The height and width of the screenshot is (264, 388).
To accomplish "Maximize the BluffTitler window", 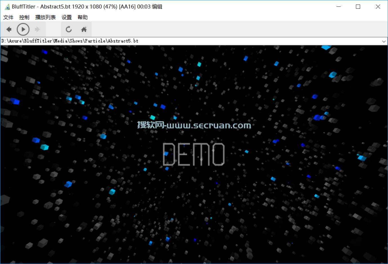I will (x=358, y=7).
